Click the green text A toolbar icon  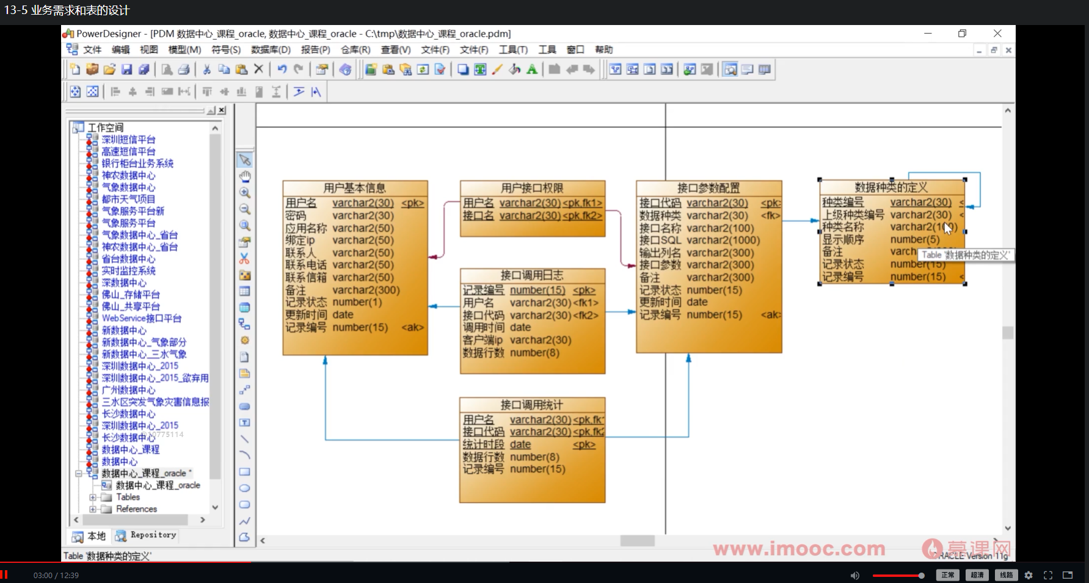coord(532,70)
